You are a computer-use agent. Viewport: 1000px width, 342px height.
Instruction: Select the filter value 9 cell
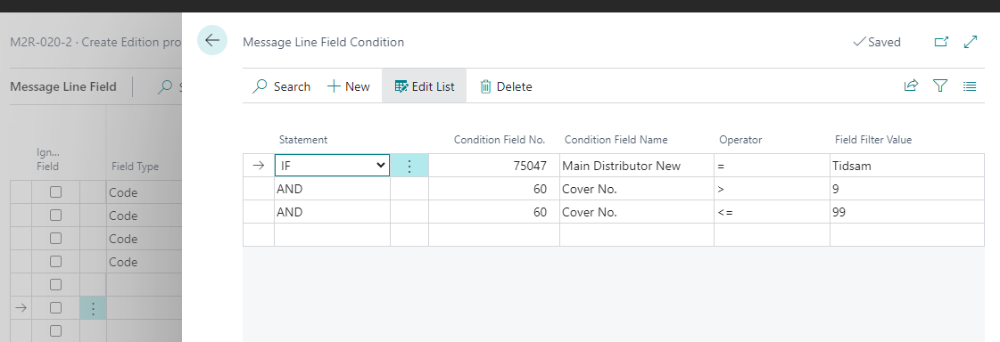point(907,189)
